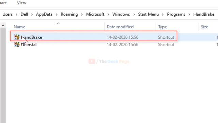Image resolution: width=218 pixels, height=123 pixels.
Task: Expand the chevron after Roaming in path
Action: click(x=82, y=14)
